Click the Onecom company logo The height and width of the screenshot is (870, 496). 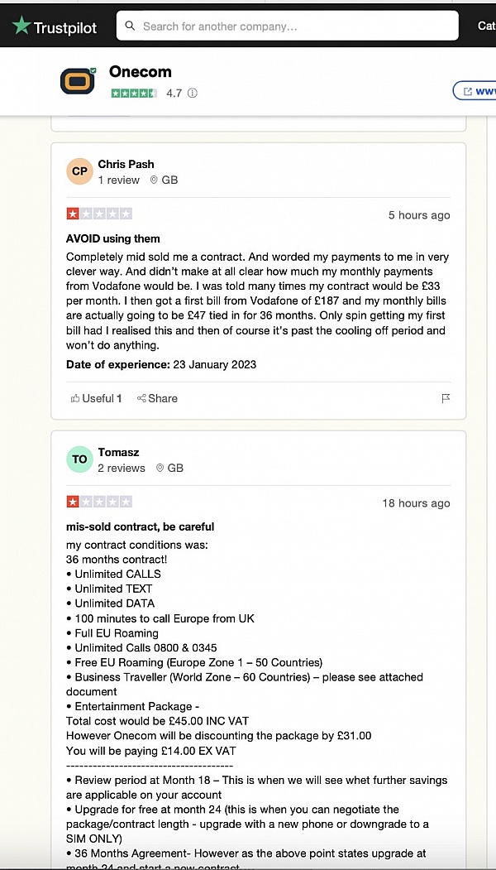pos(79,80)
